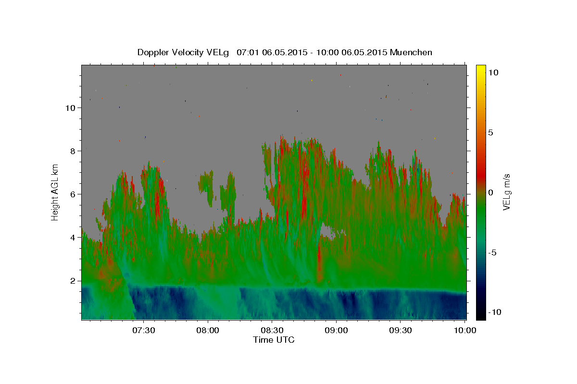Click the "07:30" time tick label

click(144, 330)
